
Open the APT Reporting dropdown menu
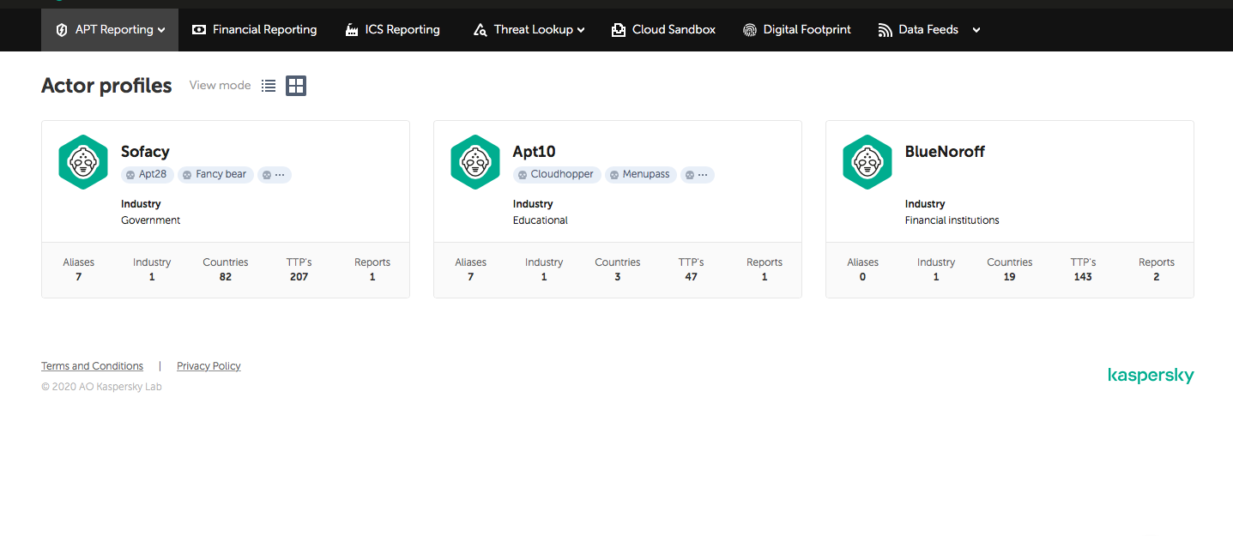(110, 30)
